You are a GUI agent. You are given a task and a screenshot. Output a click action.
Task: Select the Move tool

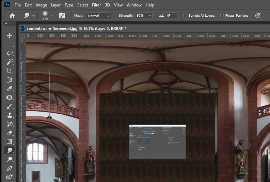click(9, 36)
